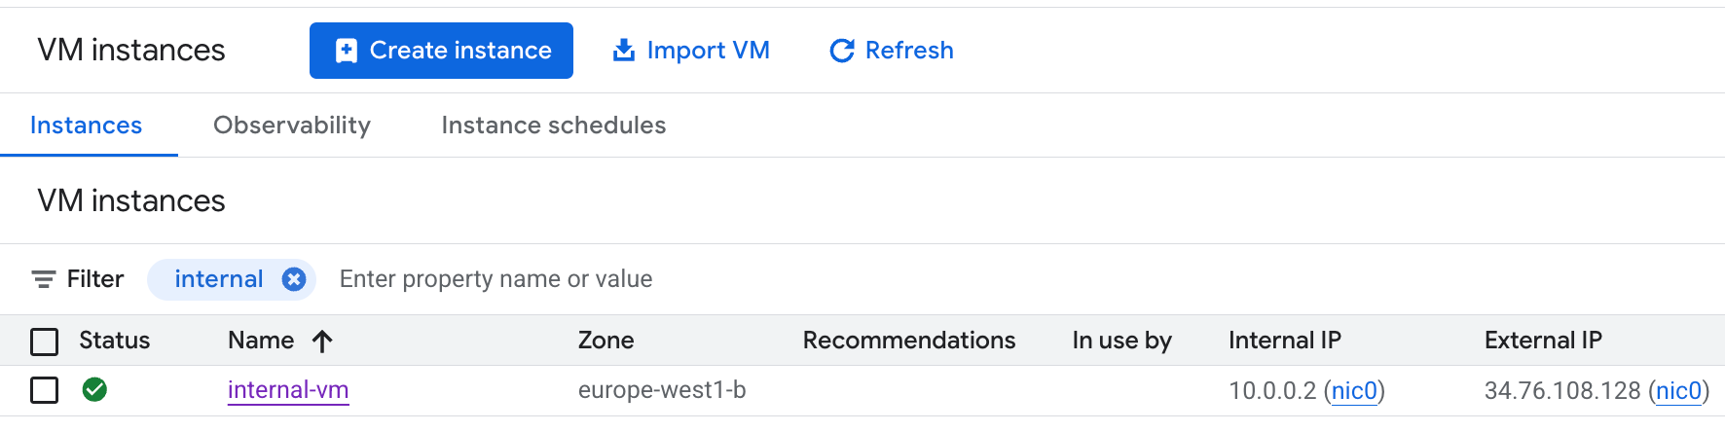The image size is (1725, 432).
Task: Select all instances with header checkbox
Action: point(45,342)
